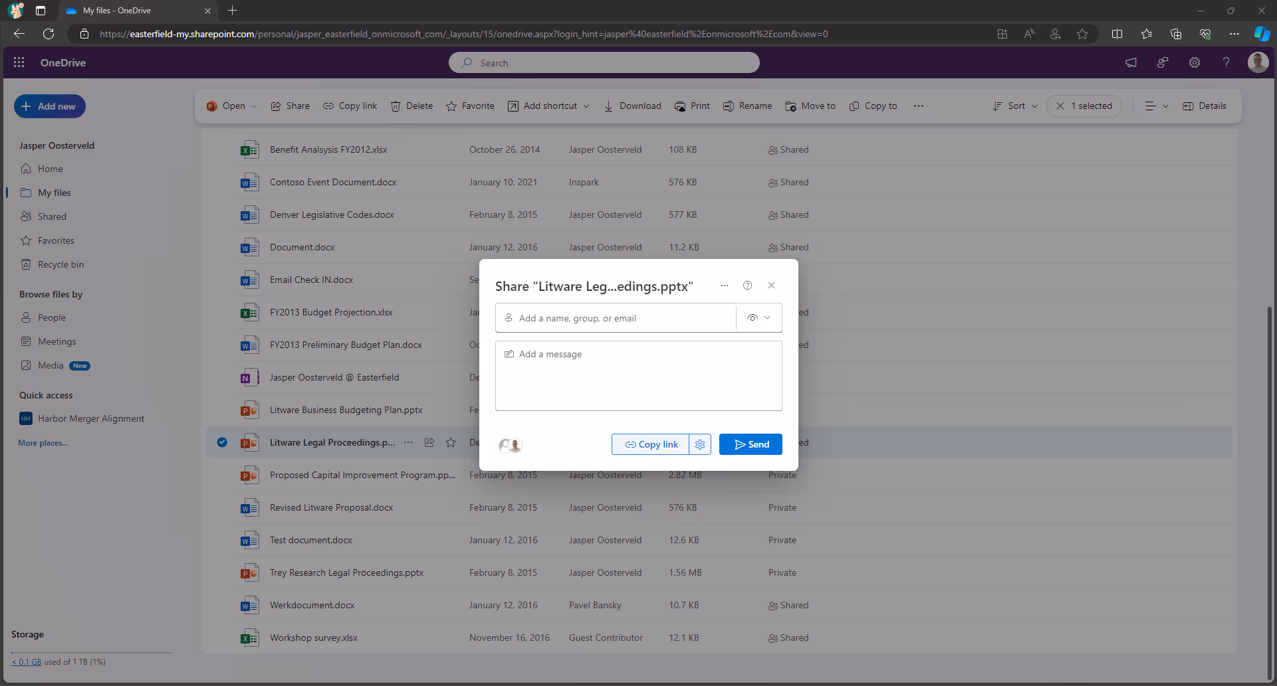Click help icon in Share dialog
The image size is (1277, 686).
[748, 286]
